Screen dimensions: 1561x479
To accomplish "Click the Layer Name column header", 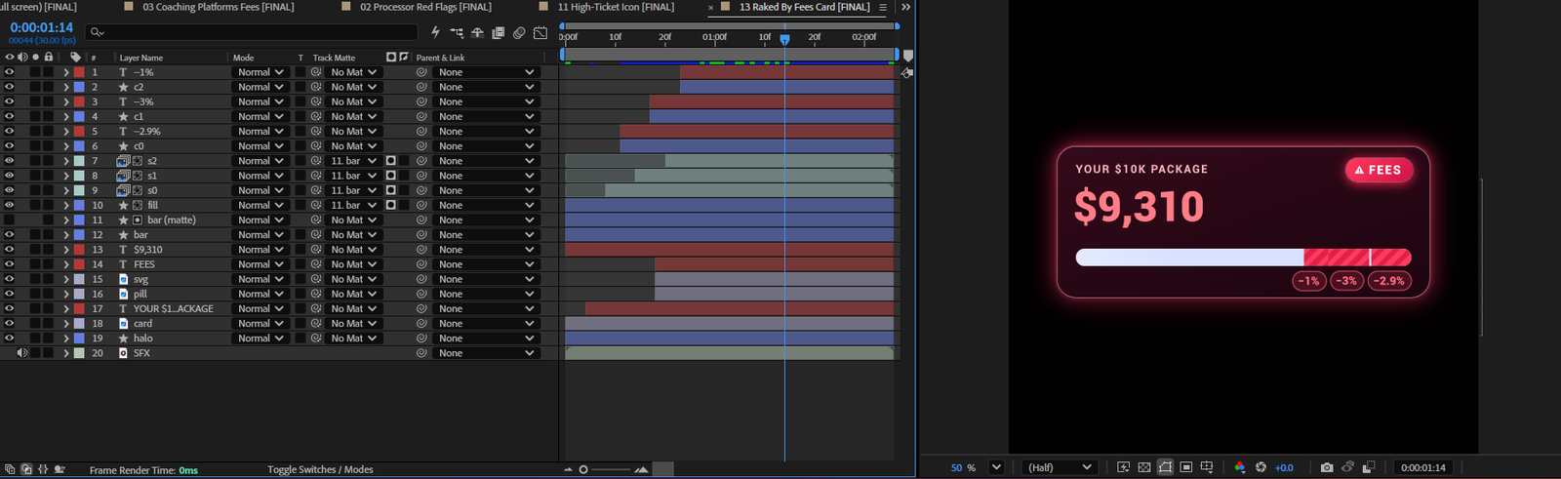I will tap(141, 58).
